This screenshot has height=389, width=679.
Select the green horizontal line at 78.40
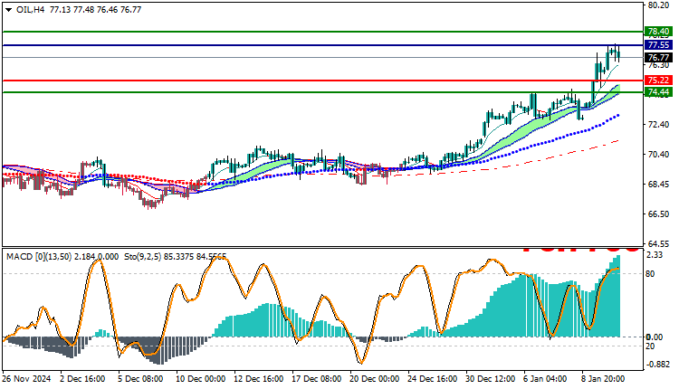pos(322,32)
